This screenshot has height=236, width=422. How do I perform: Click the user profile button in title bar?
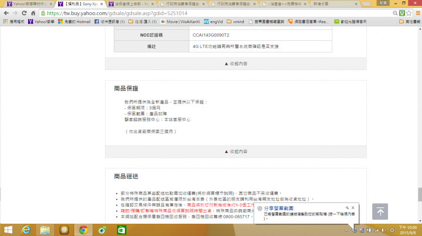383,3
